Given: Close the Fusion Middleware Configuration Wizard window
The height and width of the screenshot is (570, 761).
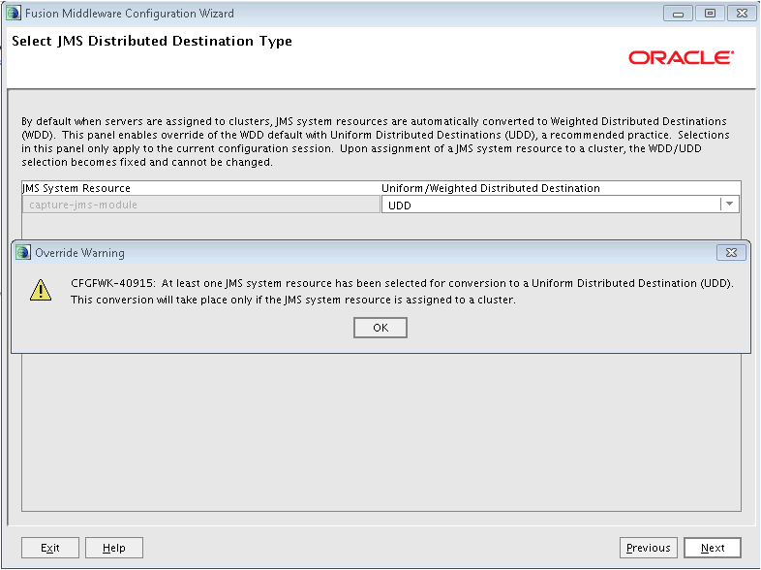Looking at the screenshot, I should coord(742,14).
